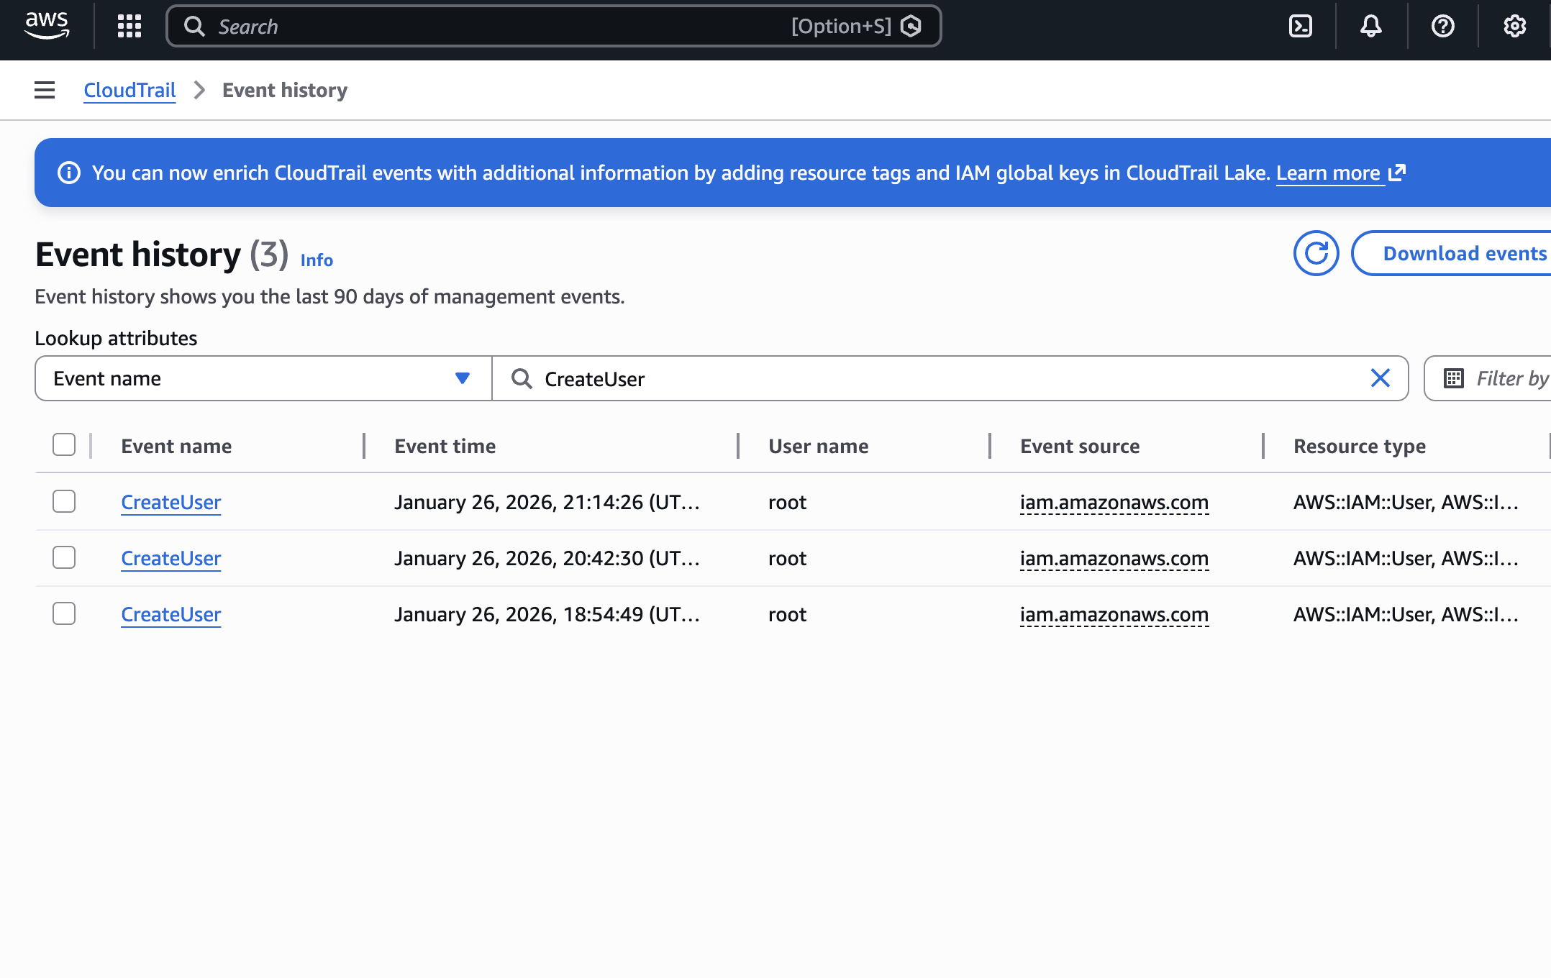Expand the Event name lookup attribute dropdown
Screen dimensions: 1551x978
[x=263, y=378]
